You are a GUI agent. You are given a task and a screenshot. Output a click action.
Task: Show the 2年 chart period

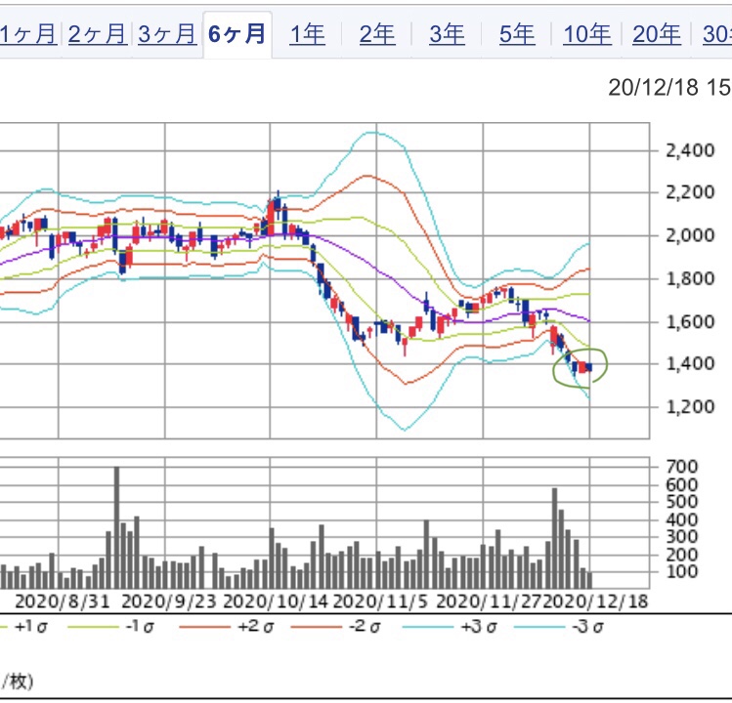(x=377, y=34)
